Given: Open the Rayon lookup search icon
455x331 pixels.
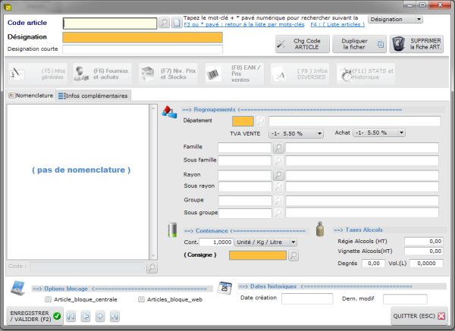Looking at the screenshot, I should coord(278,175).
